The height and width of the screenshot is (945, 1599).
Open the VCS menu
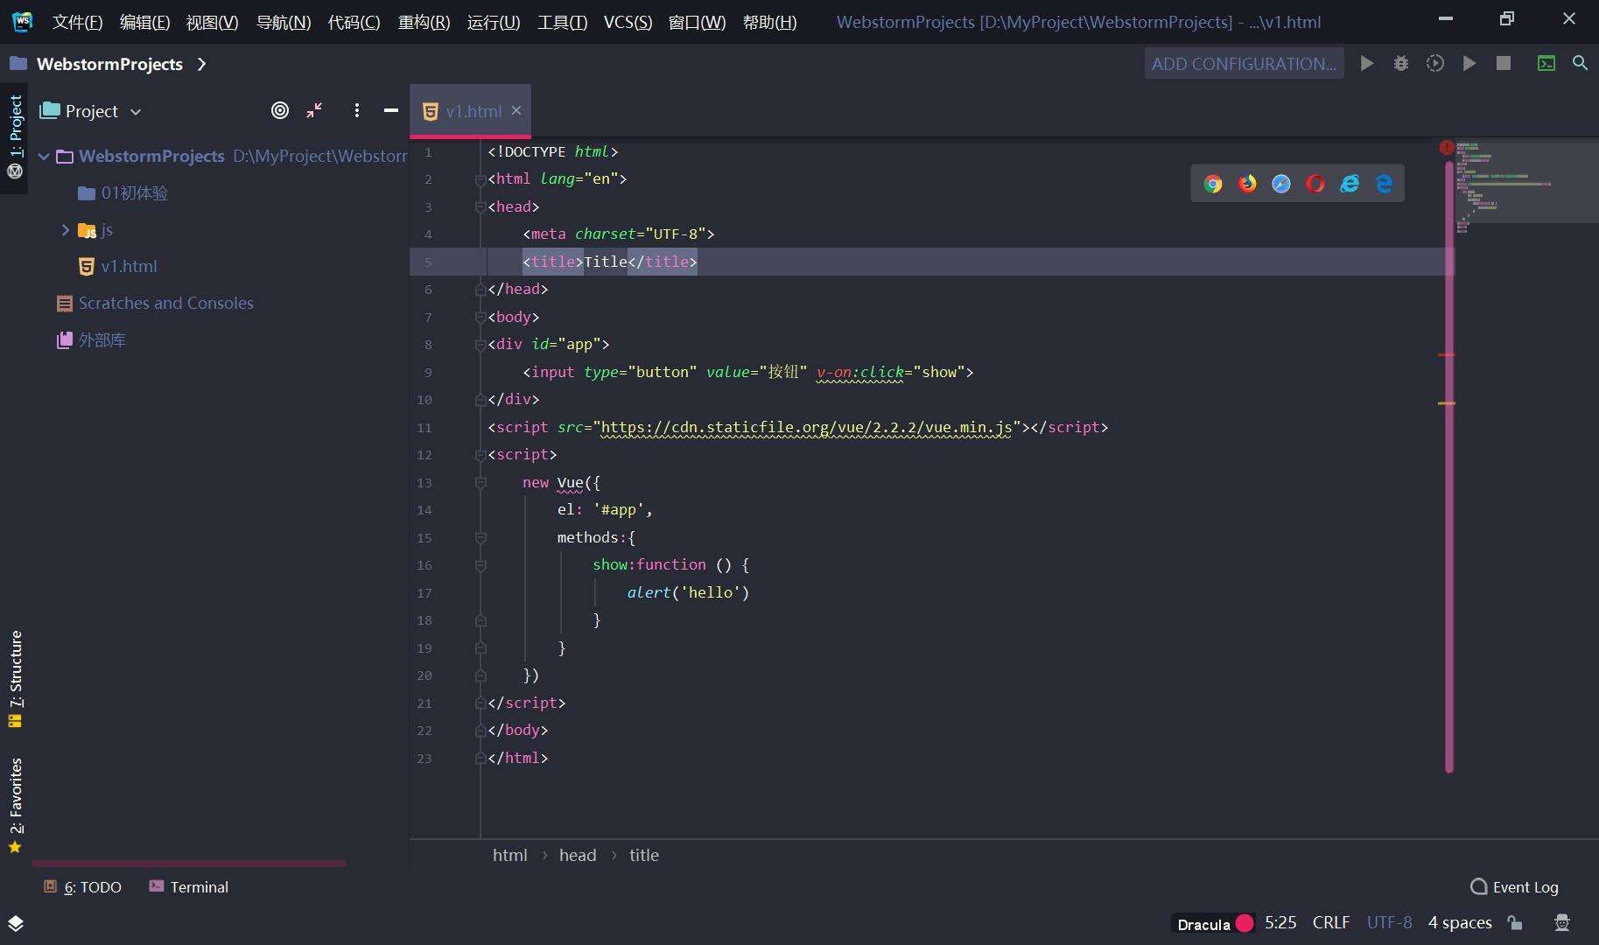pos(628,22)
